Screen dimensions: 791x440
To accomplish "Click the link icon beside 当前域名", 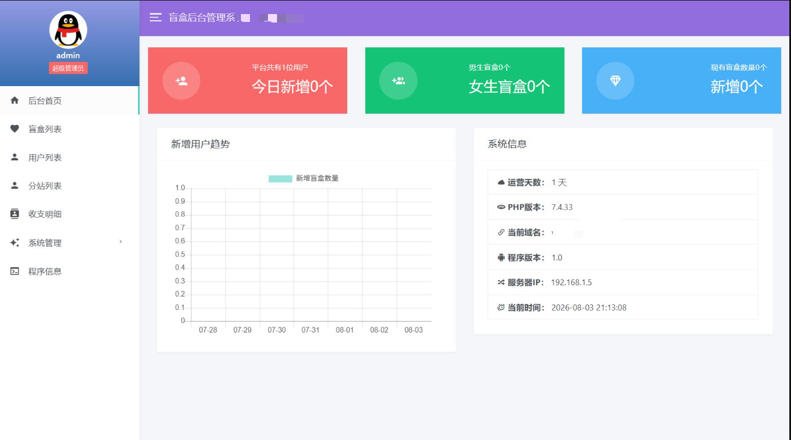I will pos(501,232).
